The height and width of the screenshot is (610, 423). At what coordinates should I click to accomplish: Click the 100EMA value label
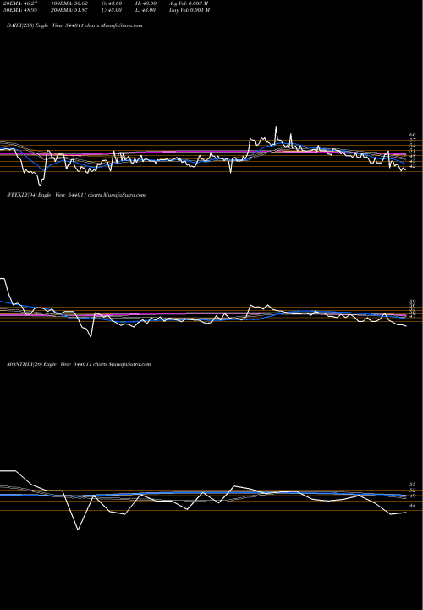tap(68, 3)
